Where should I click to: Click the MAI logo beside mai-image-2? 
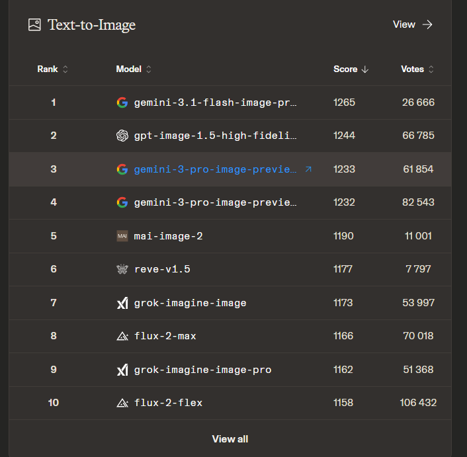(x=122, y=236)
